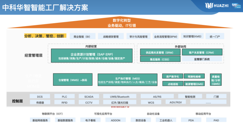This screenshot has width=243, height=128.
Task: Select the AGV/RGV box
Action: coord(175,102)
